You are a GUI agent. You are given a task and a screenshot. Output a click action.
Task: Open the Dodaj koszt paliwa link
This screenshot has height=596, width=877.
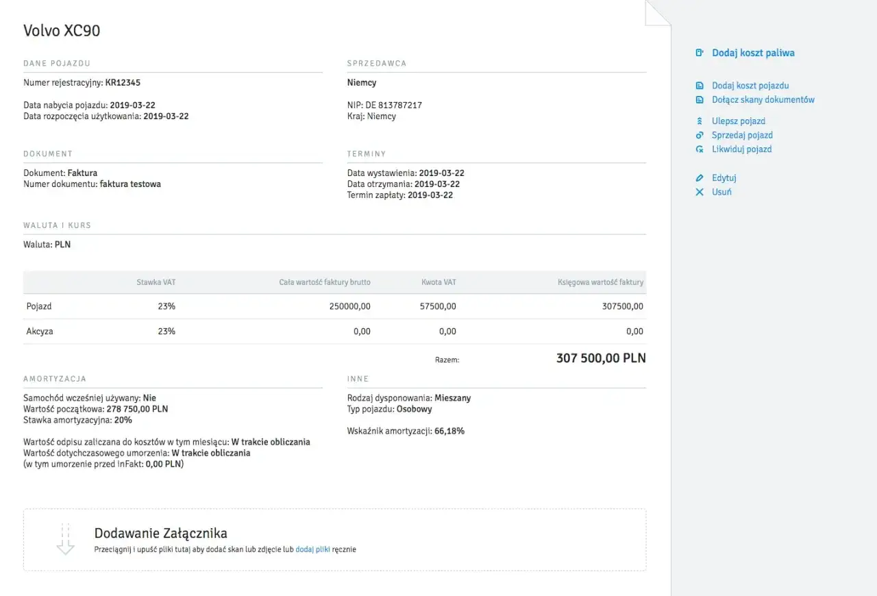click(753, 53)
